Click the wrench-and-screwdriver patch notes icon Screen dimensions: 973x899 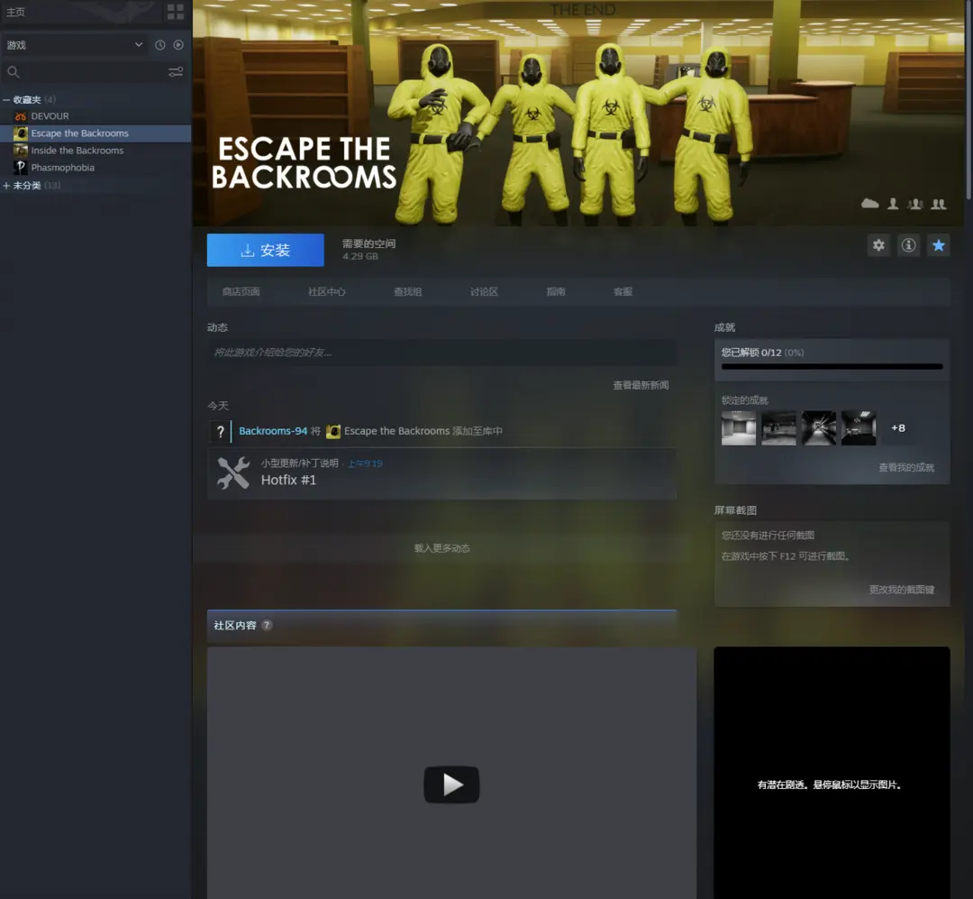(x=233, y=472)
